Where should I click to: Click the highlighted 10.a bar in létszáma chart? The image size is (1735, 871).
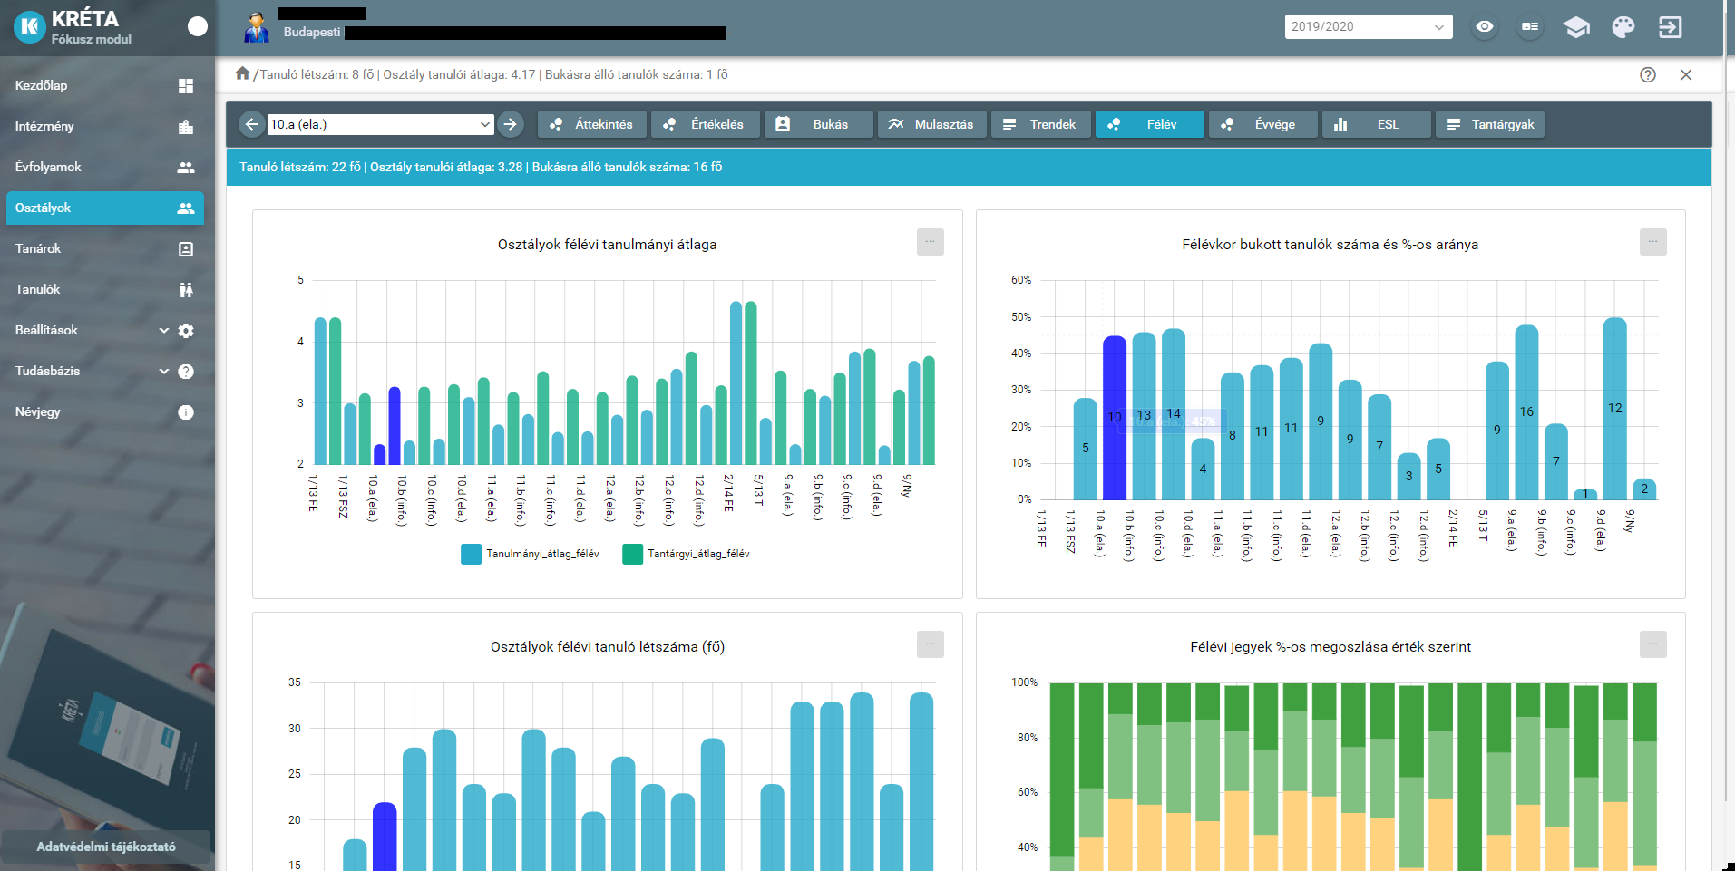[385, 837]
